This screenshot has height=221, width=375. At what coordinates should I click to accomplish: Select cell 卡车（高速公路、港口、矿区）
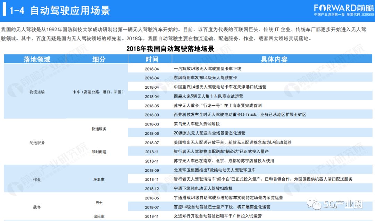tap(99, 92)
